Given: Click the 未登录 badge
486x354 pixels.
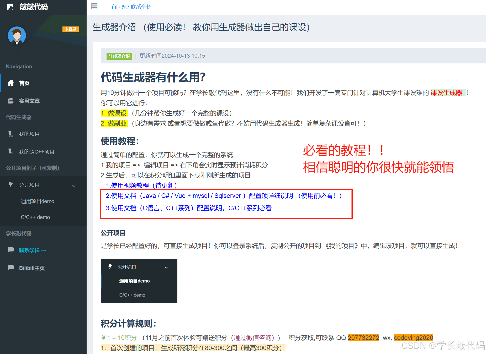Looking at the screenshot, I should (70, 29).
